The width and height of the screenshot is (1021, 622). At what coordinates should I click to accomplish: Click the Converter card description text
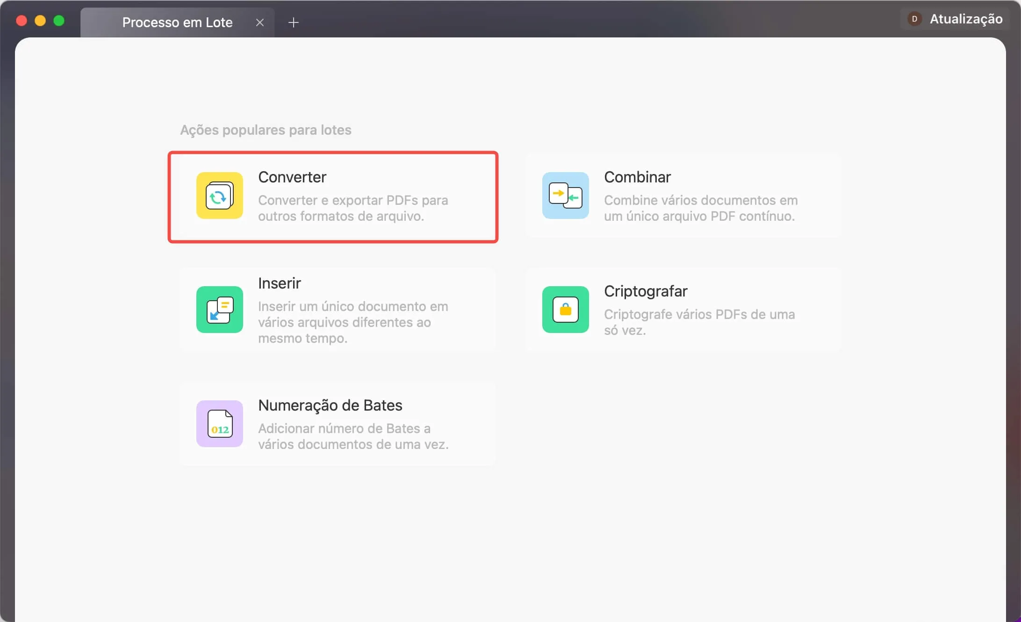coord(353,208)
